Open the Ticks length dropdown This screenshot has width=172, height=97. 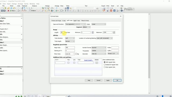pos(70,41)
